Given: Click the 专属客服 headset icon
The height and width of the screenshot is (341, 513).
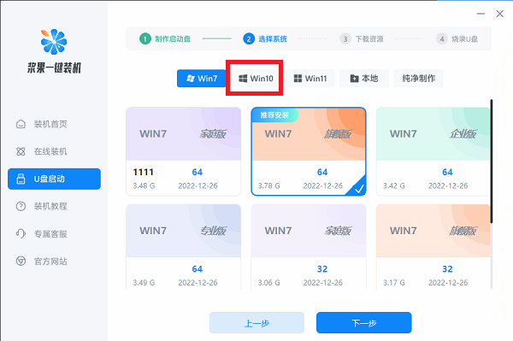Looking at the screenshot, I should [21, 234].
